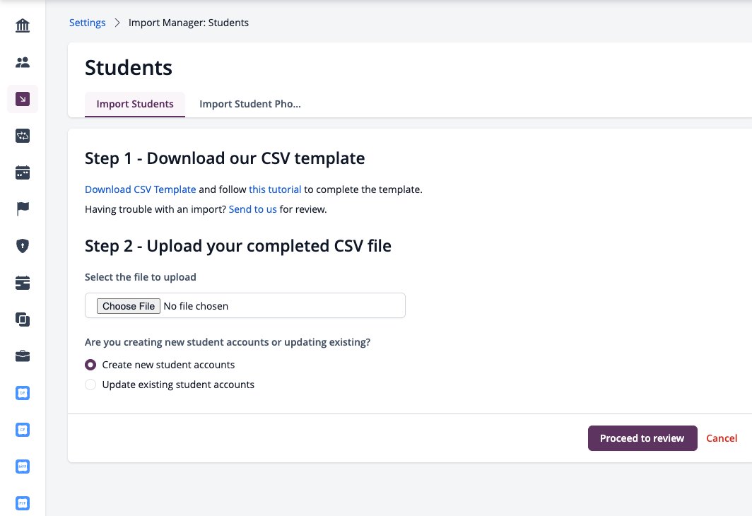
Task: Switch to Import Students tab
Action: coord(135,104)
